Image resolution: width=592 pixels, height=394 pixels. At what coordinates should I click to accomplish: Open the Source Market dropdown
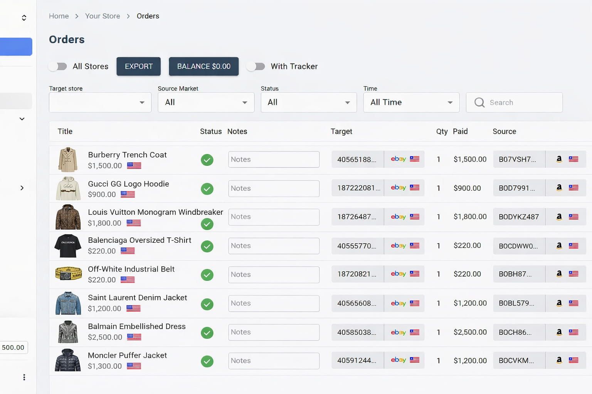(x=206, y=102)
